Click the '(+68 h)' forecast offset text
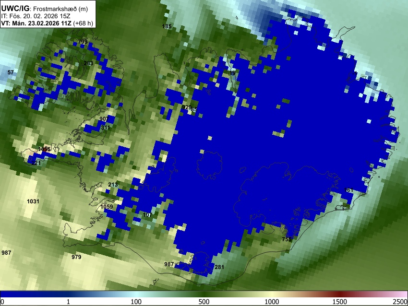The width and height of the screenshot is (408, 306). (83, 23)
